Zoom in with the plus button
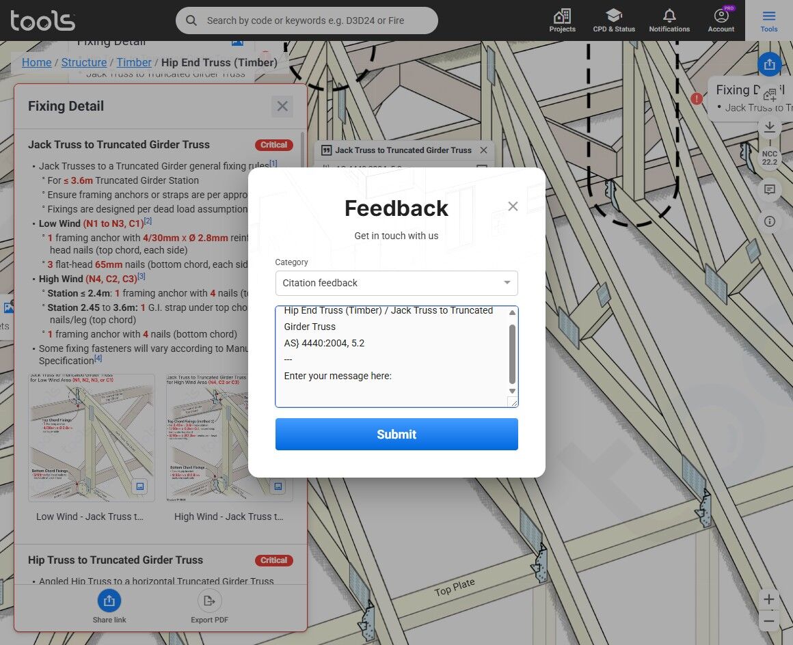The width and height of the screenshot is (793, 645). [768, 599]
